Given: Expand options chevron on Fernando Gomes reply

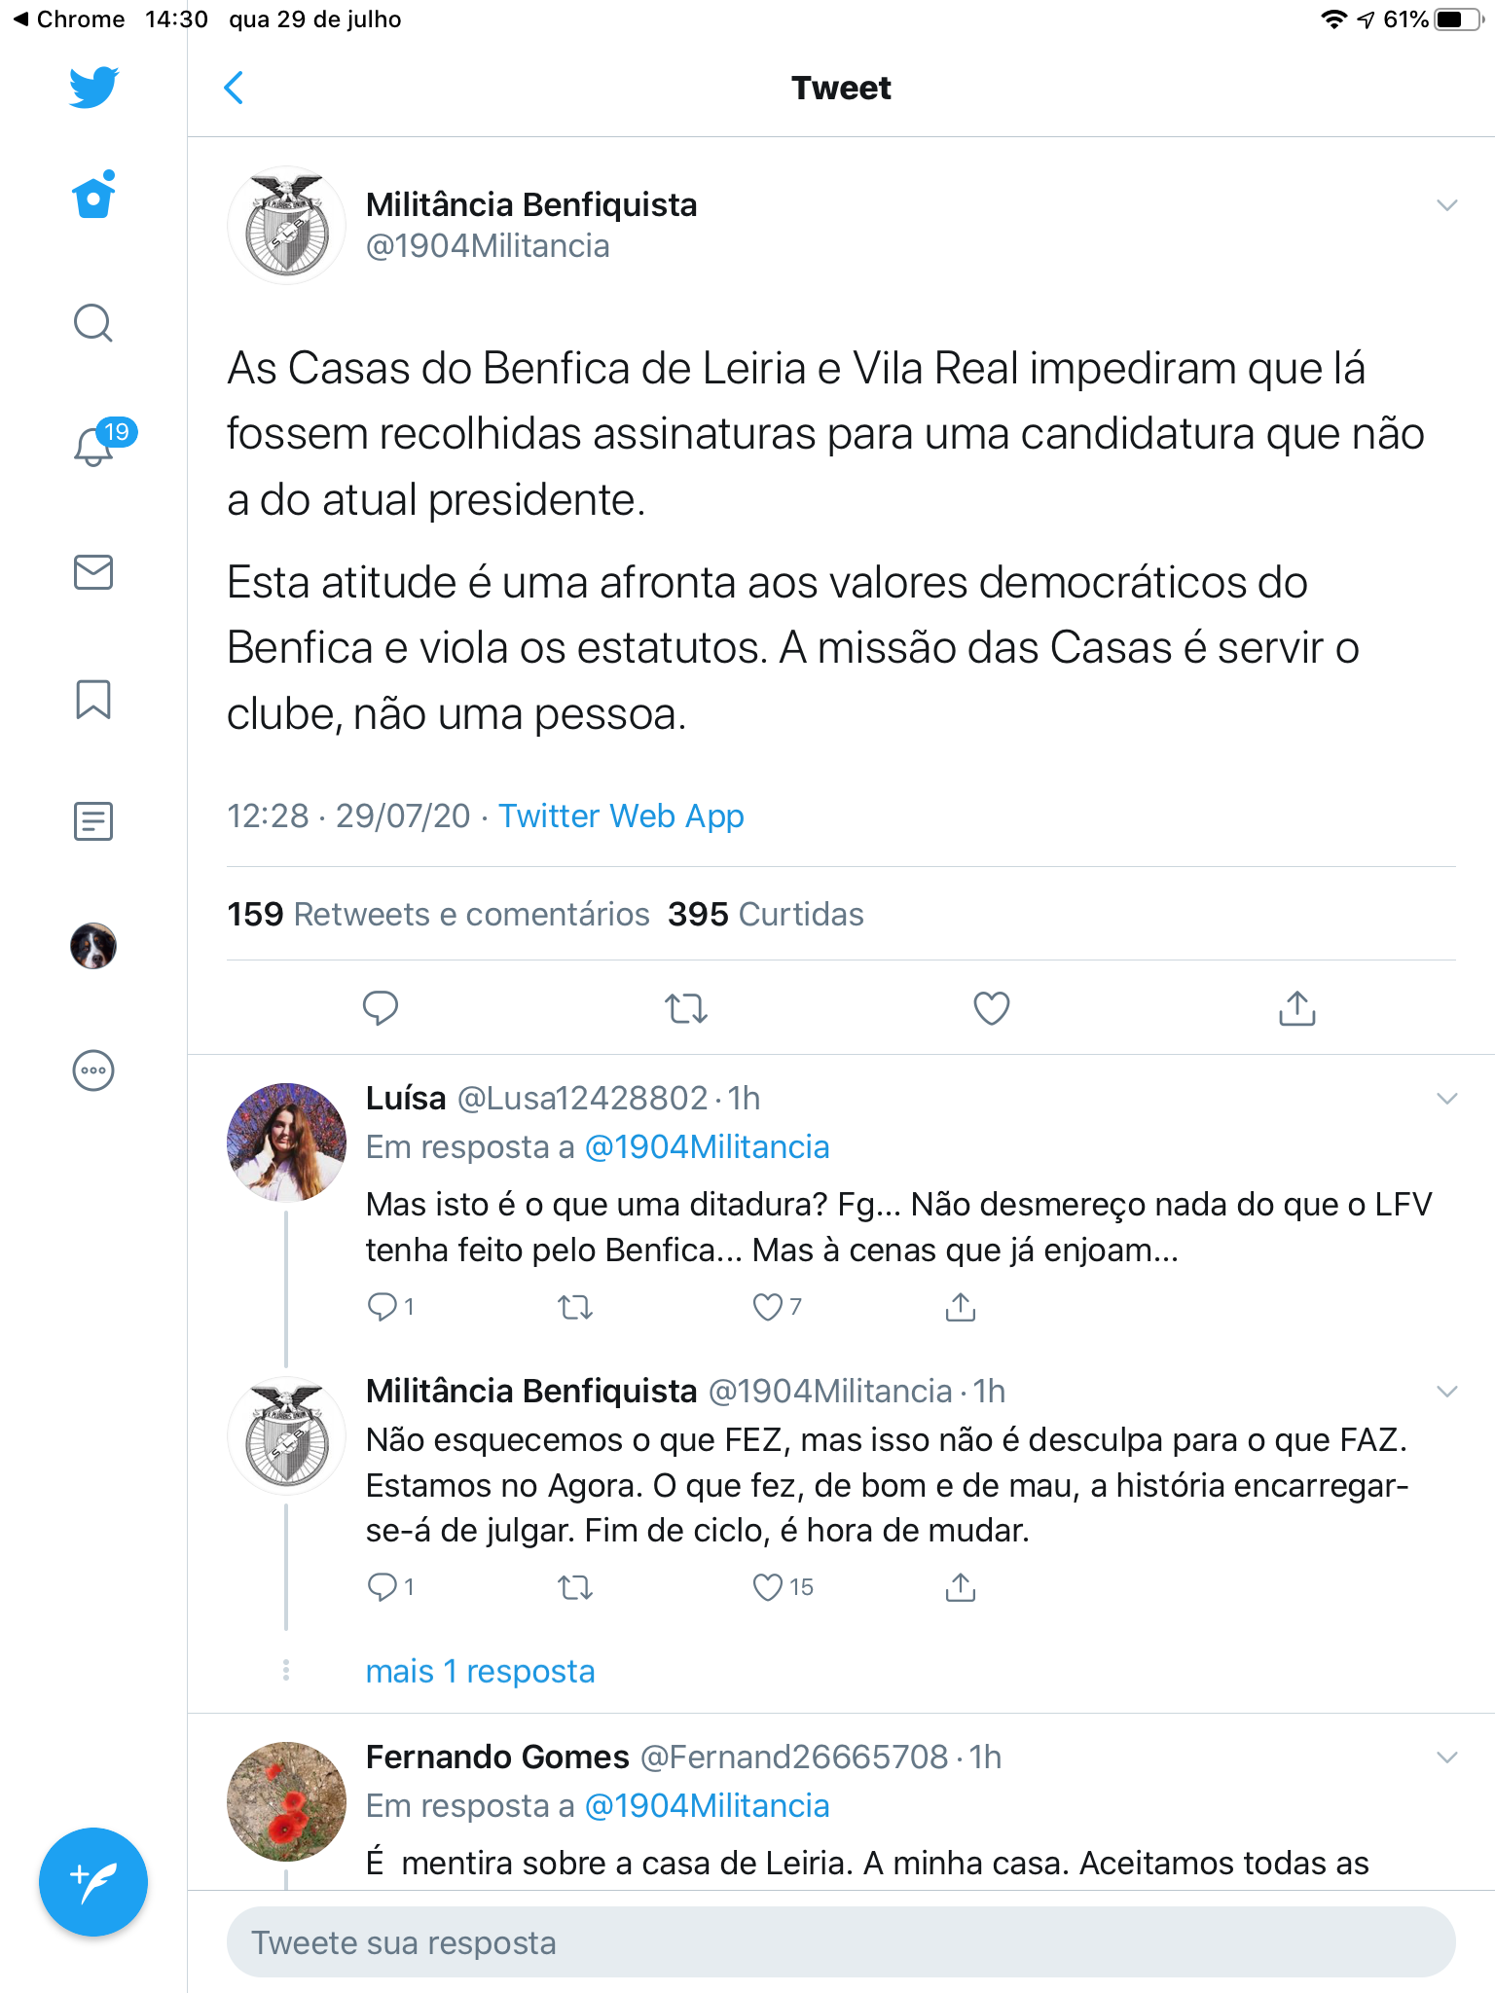Looking at the screenshot, I should point(1447,1757).
